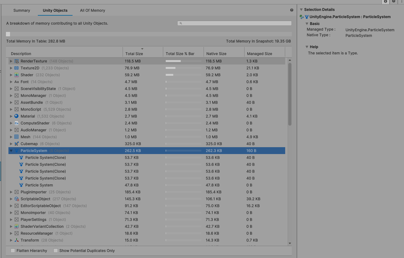Click the AudioManager type icon
The width and height of the screenshot is (404, 258).
[17, 130]
